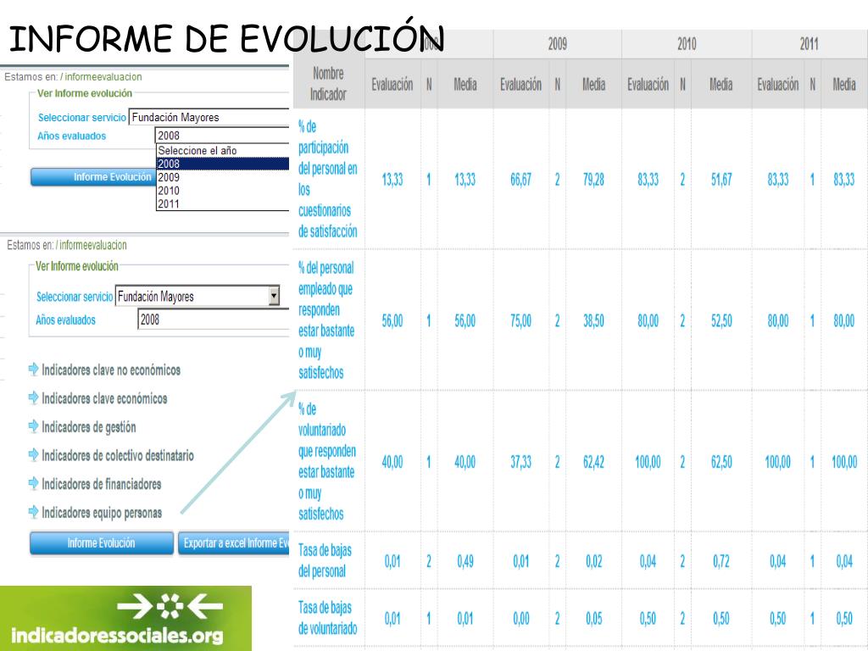Click the 52,50 media value

point(721,320)
